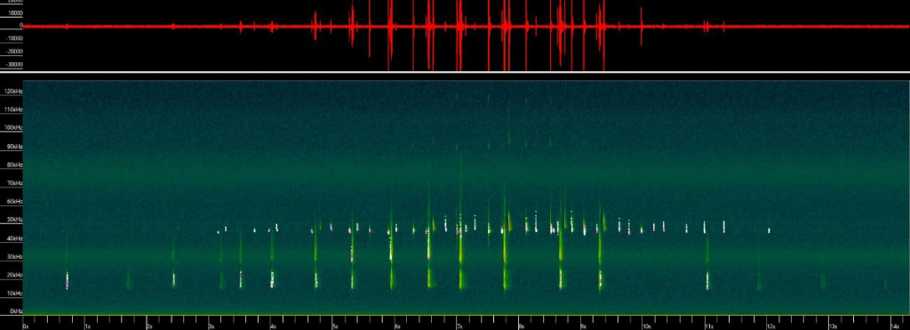Click the 20kHz frequency axis label
Image resolution: width=910 pixels, height=330 pixels.
point(14,275)
